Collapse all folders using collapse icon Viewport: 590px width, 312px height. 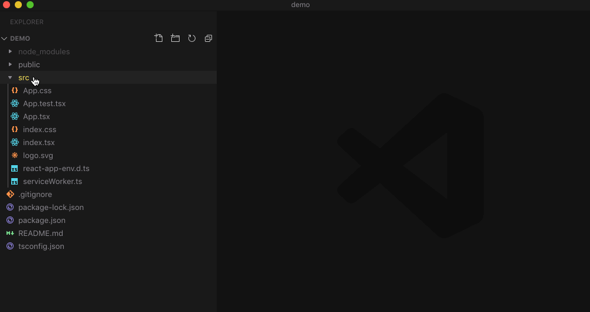208,38
